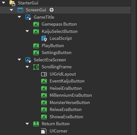Select the UIGridLayout item
The image size is (137, 135).
click(63, 74)
